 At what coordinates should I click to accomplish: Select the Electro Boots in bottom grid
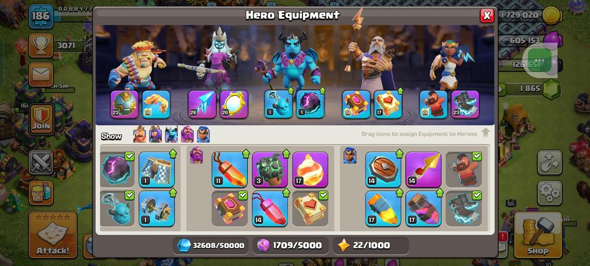[x=464, y=209]
